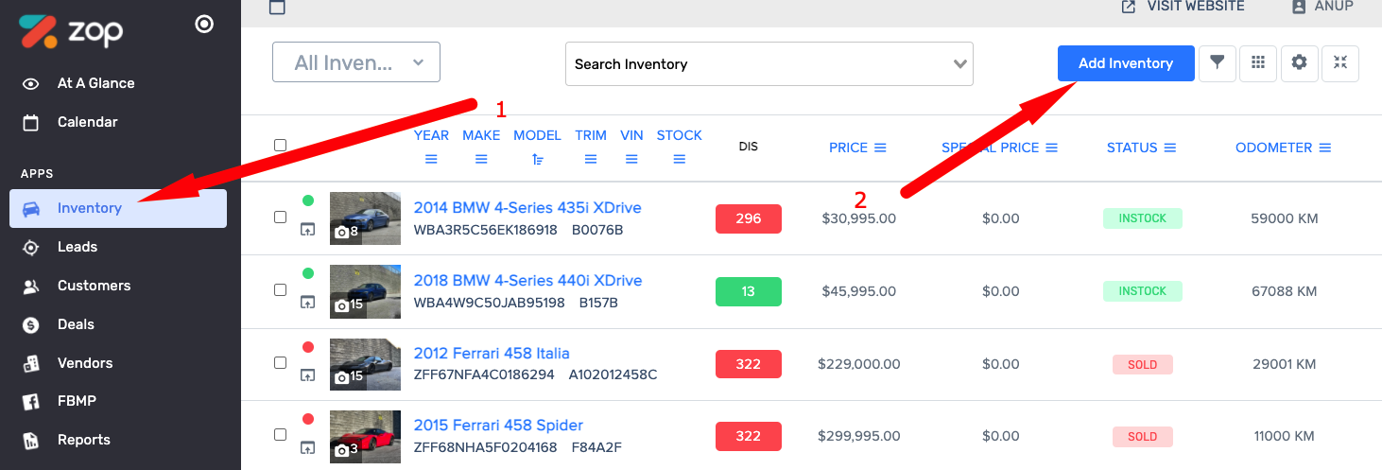Click publish icon for 2018 BMW 440i
This screenshot has height=470, width=1382.
point(307,302)
